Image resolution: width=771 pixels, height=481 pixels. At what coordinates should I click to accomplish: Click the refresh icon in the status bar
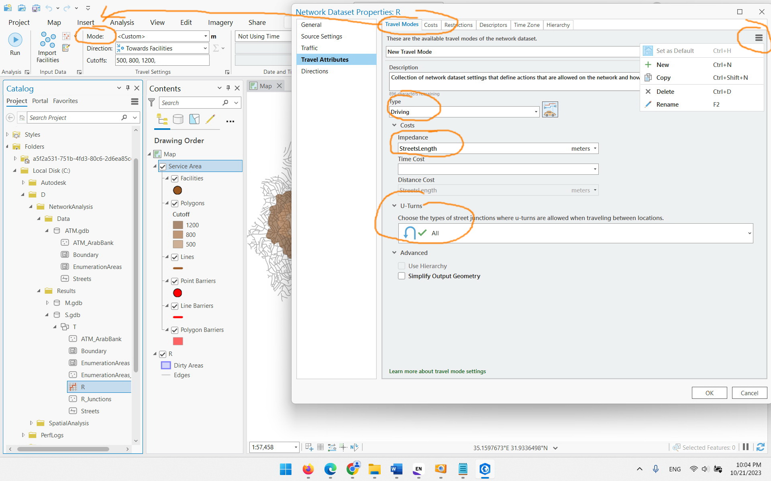click(761, 447)
